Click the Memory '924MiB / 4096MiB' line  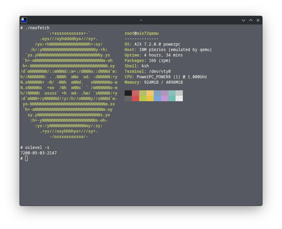click(154, 82)
